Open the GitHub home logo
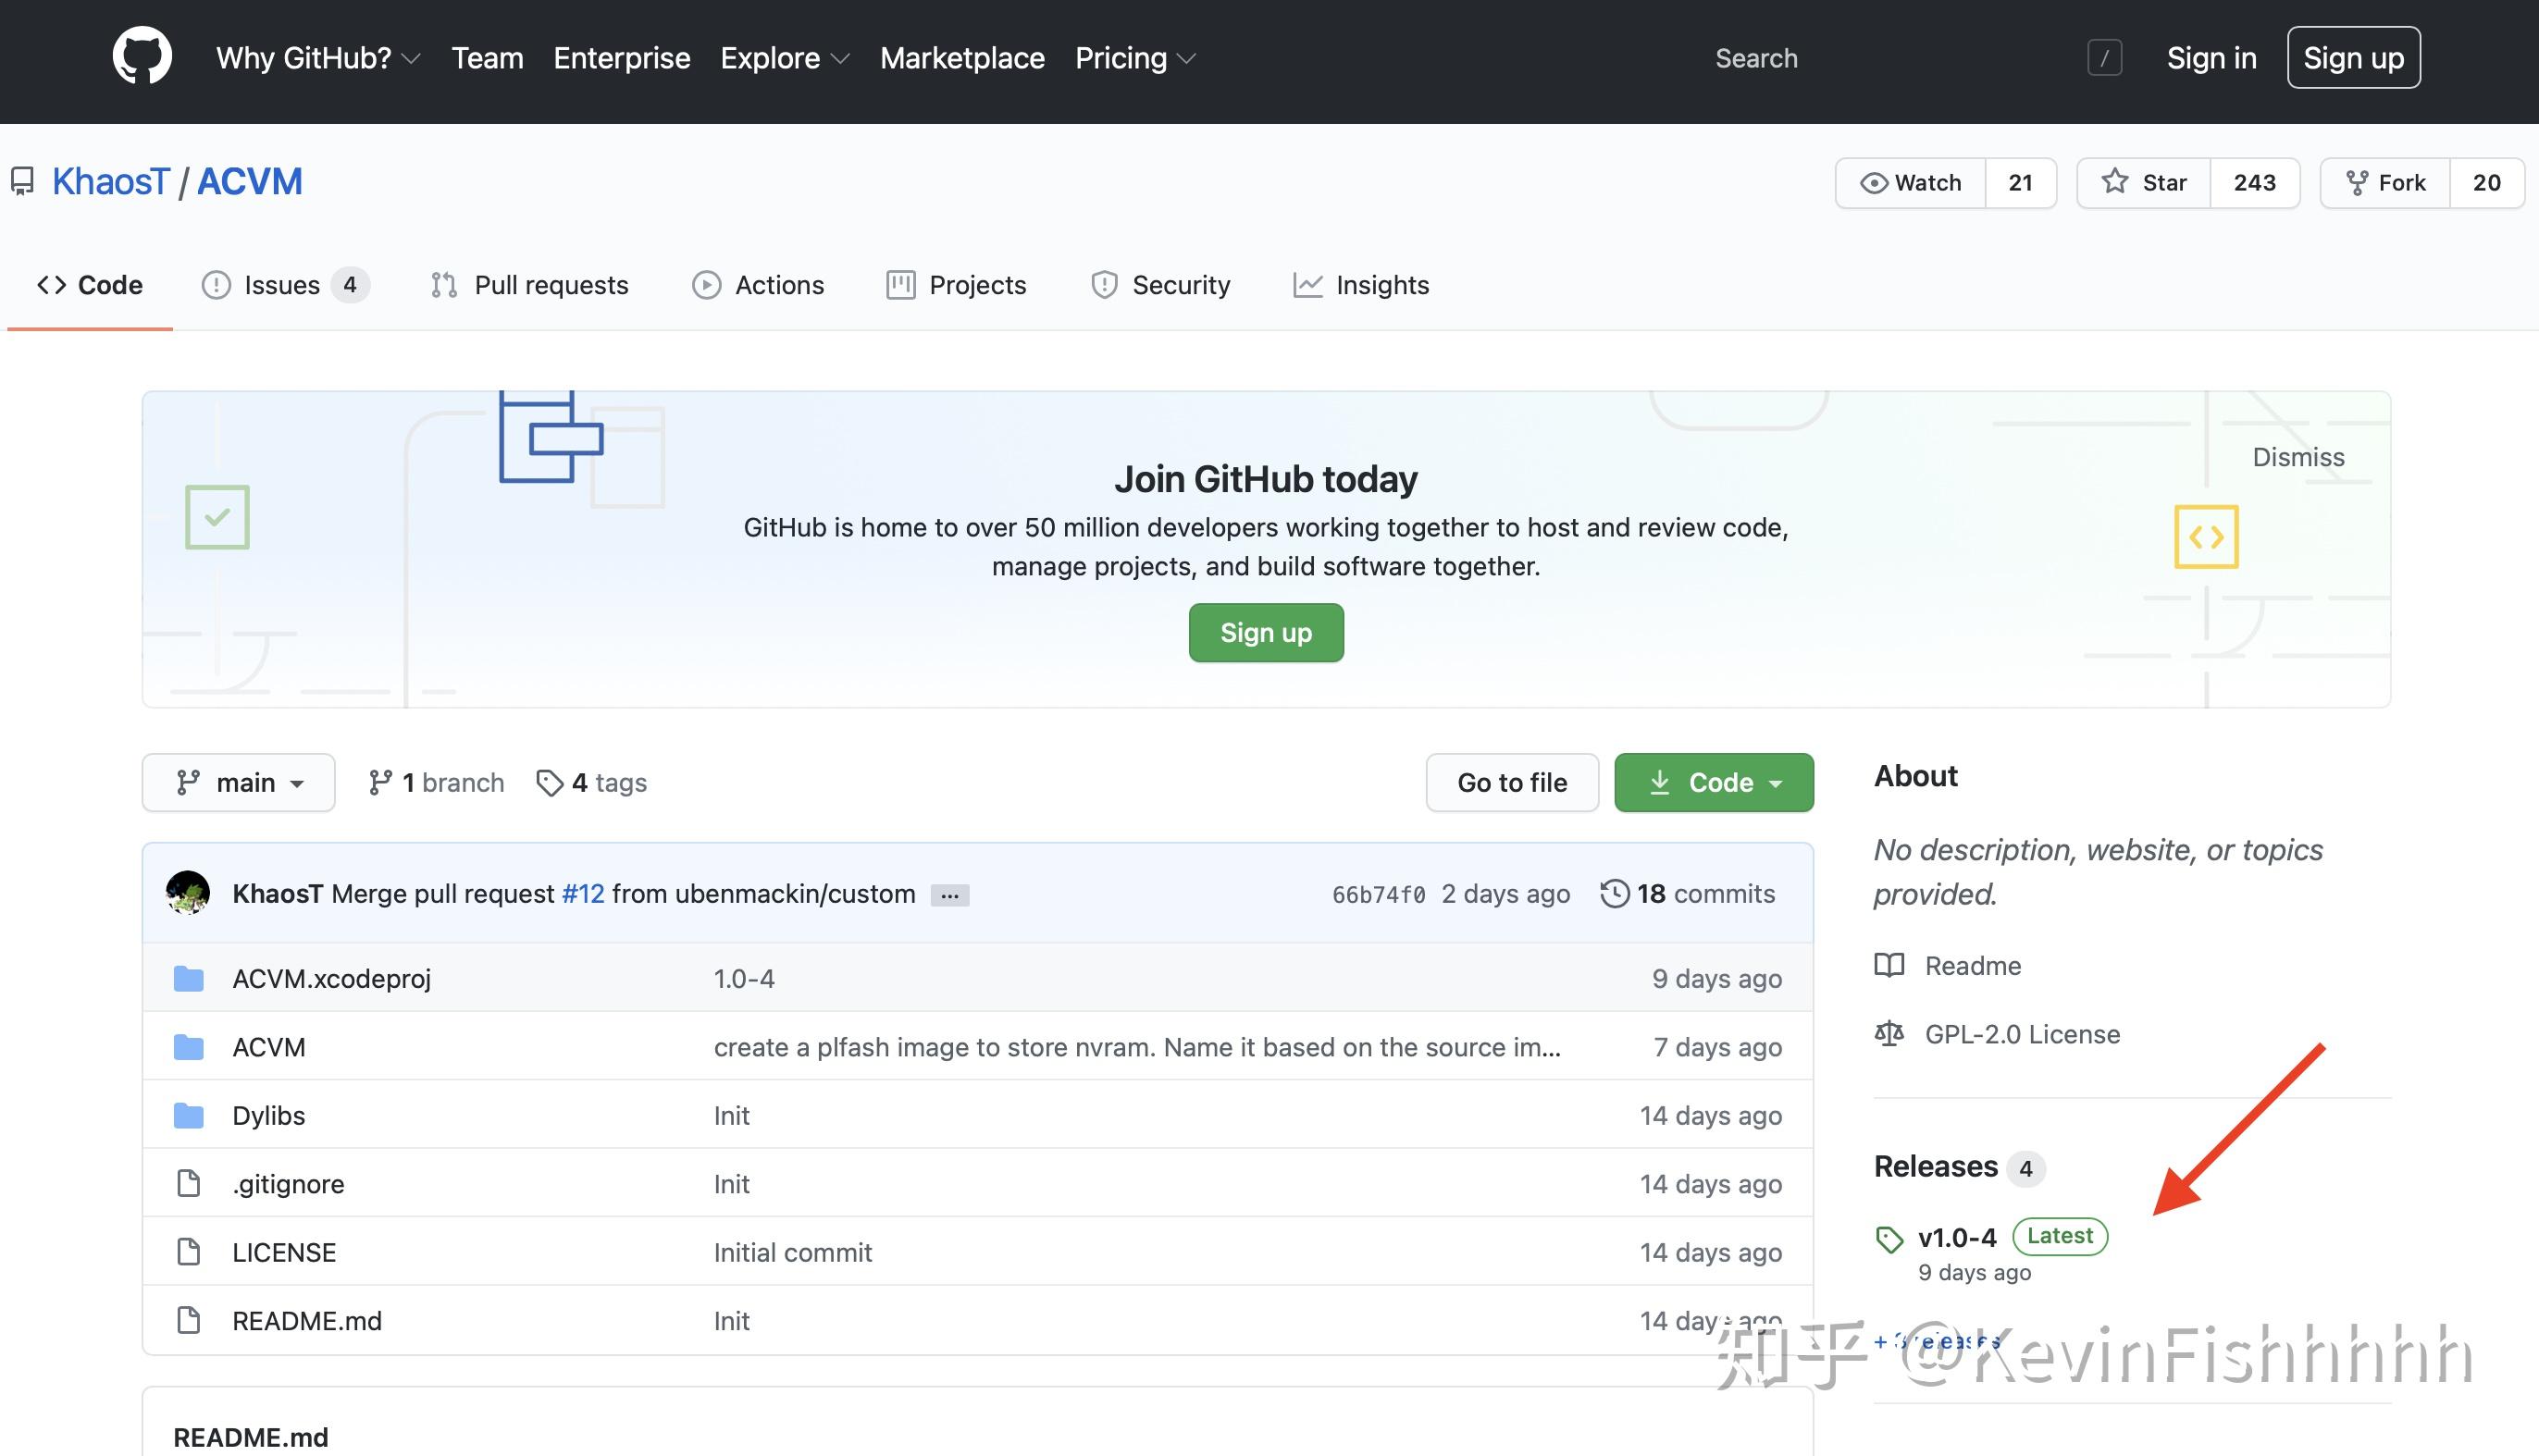The width and height of the screenshot is (2539, 1456). 142,57
